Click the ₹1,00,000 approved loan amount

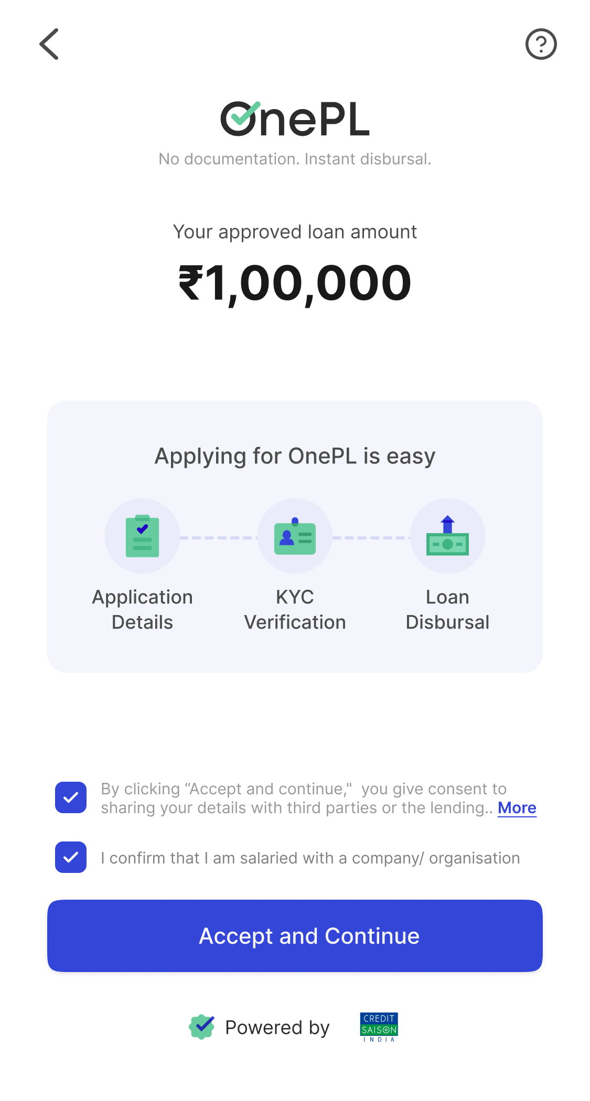[x=295, y=283]
